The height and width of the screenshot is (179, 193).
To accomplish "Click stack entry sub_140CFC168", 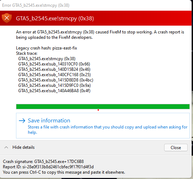I will [54, 75].
